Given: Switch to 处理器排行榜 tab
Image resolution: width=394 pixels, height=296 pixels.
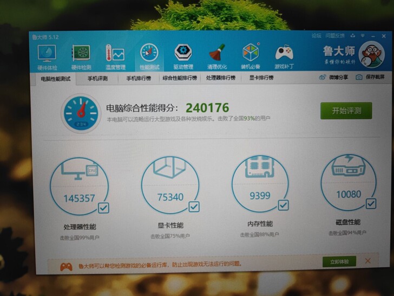Looking at the screenshot, I should 221,78.
